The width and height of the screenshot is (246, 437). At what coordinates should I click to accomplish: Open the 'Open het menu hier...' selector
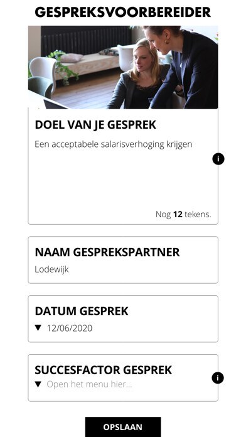pyautogui.click(x=89, y=384)
